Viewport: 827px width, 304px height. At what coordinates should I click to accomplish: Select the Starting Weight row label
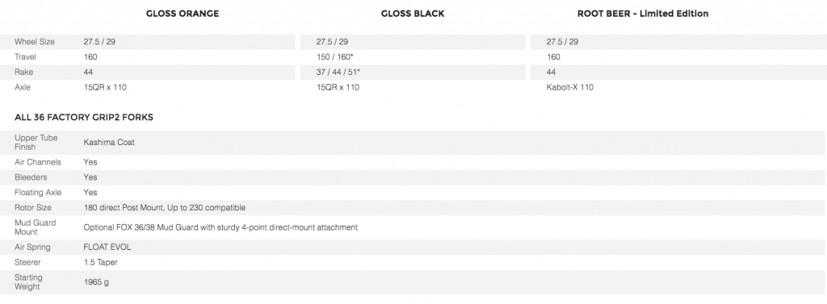[x=28, y=282]
